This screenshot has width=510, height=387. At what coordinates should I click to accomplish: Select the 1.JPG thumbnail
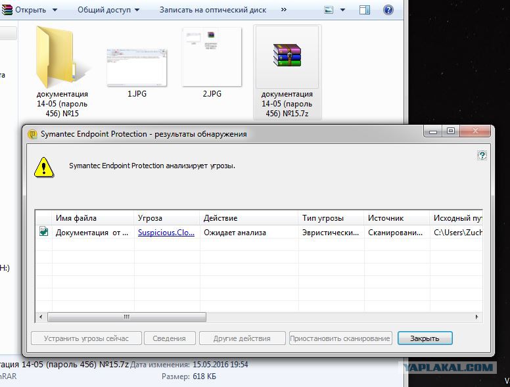coord(137,67)
